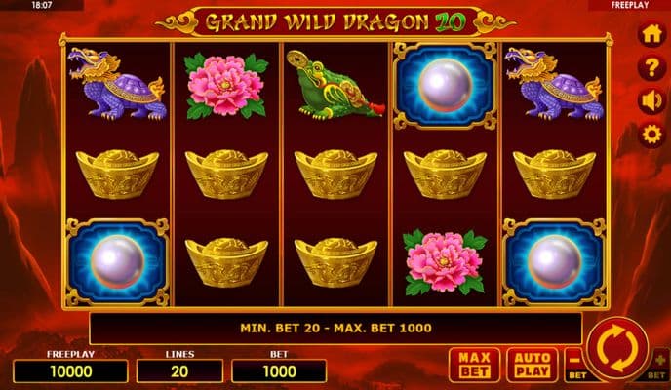
Task: Click the pearl symbol at the top of the fourth reel
Action: 445,86
